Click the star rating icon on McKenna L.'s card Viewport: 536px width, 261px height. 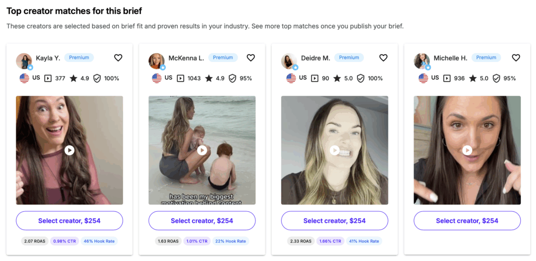[209, 79]
